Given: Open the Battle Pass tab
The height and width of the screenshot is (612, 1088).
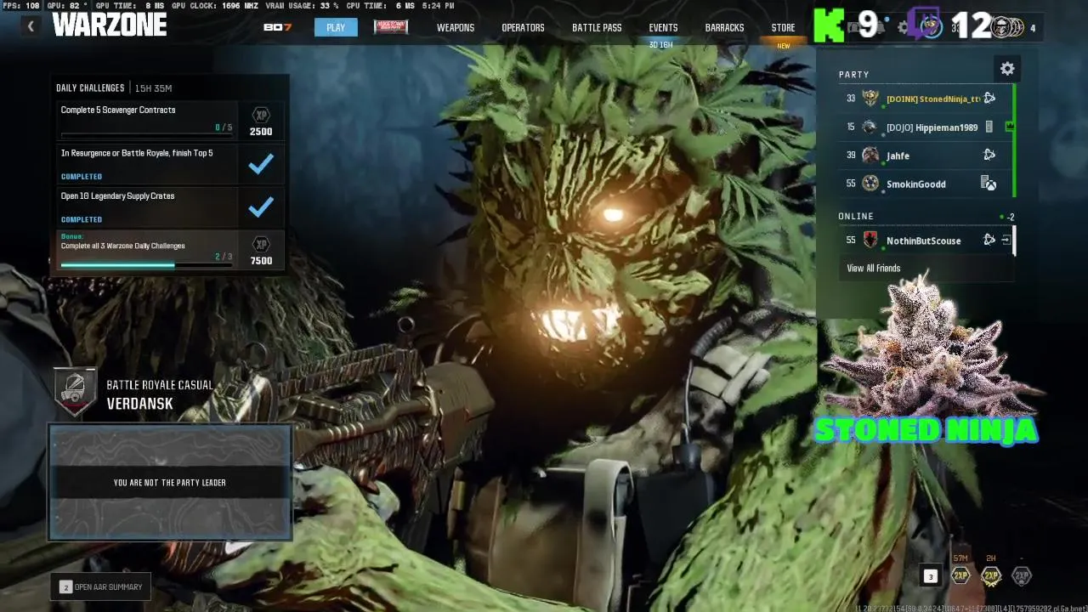Looking at the screenshot, I should click(x=597, y=27).
